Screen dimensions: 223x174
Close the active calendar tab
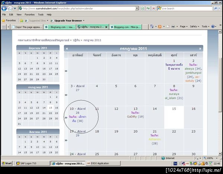[106, 27]
